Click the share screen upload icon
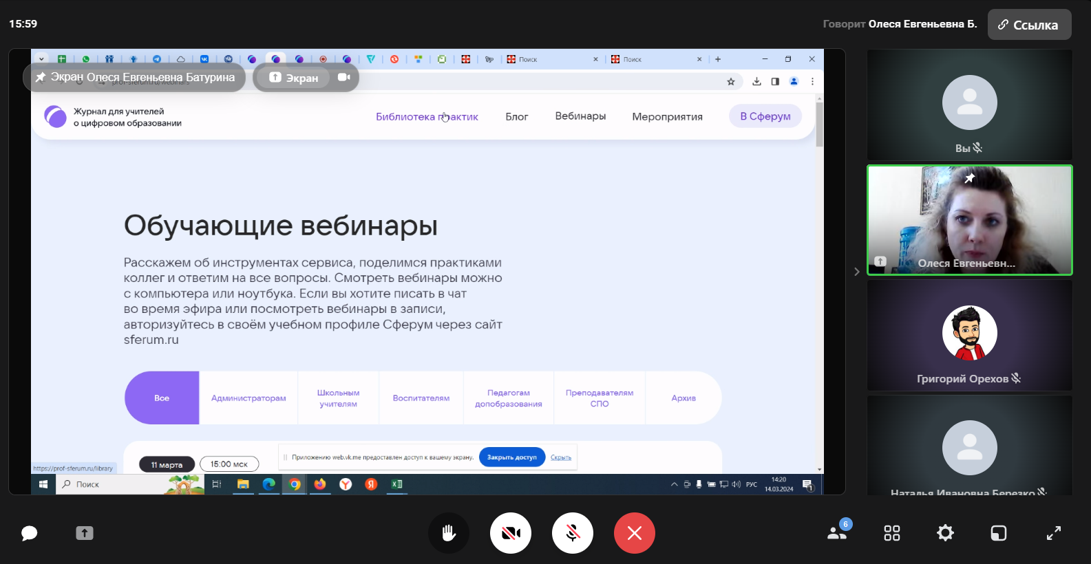This screenshot has width=1091, height=564. point(85,533)
